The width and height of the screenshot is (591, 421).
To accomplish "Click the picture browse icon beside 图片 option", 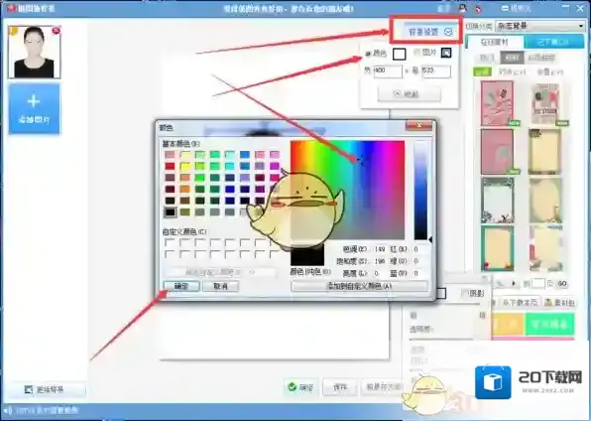I will click(x=446, y=53).
